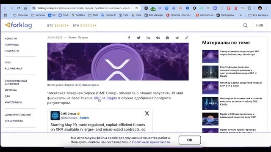Open HashKey Capital XRP-ETF article

(x=241, y=84)
